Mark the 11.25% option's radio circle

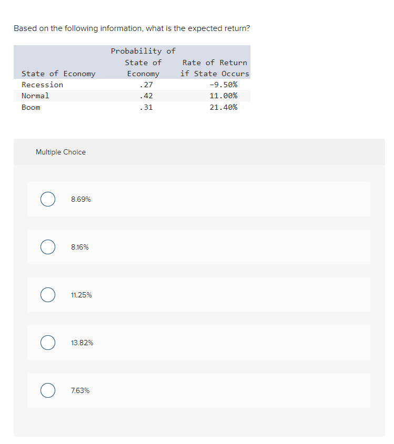coord(48,295)
